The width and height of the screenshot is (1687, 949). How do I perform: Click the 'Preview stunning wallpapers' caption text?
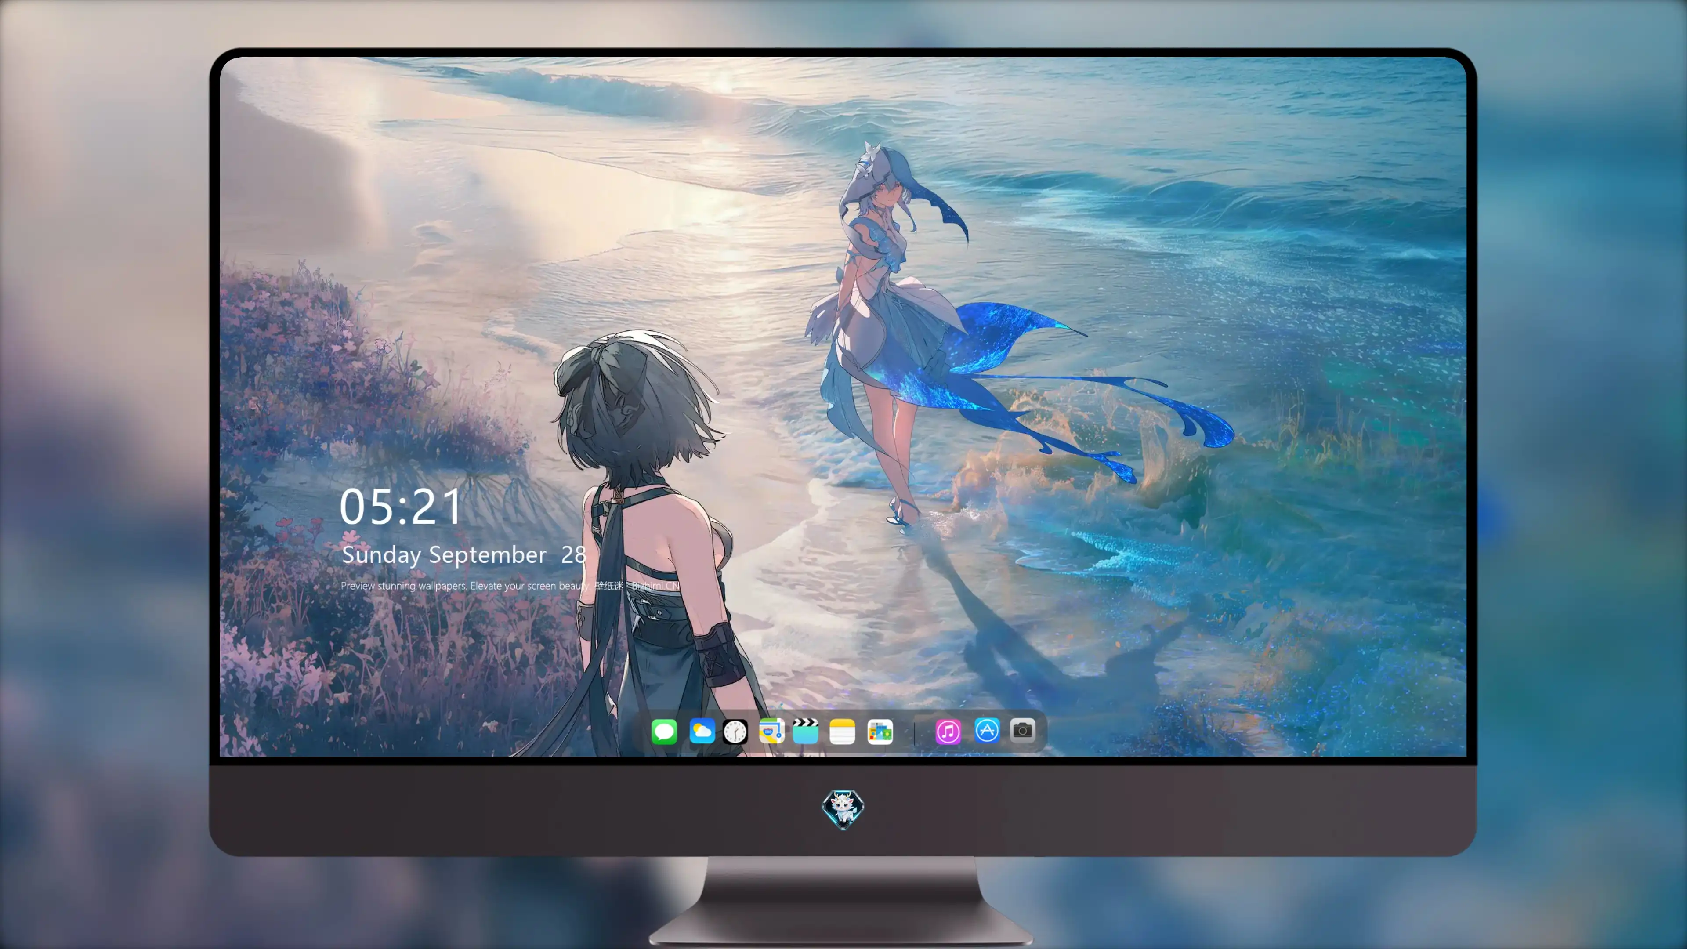[511, 586]
